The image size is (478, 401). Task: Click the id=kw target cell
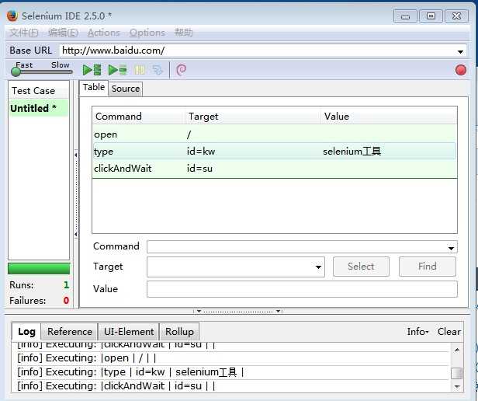[201, 152]
